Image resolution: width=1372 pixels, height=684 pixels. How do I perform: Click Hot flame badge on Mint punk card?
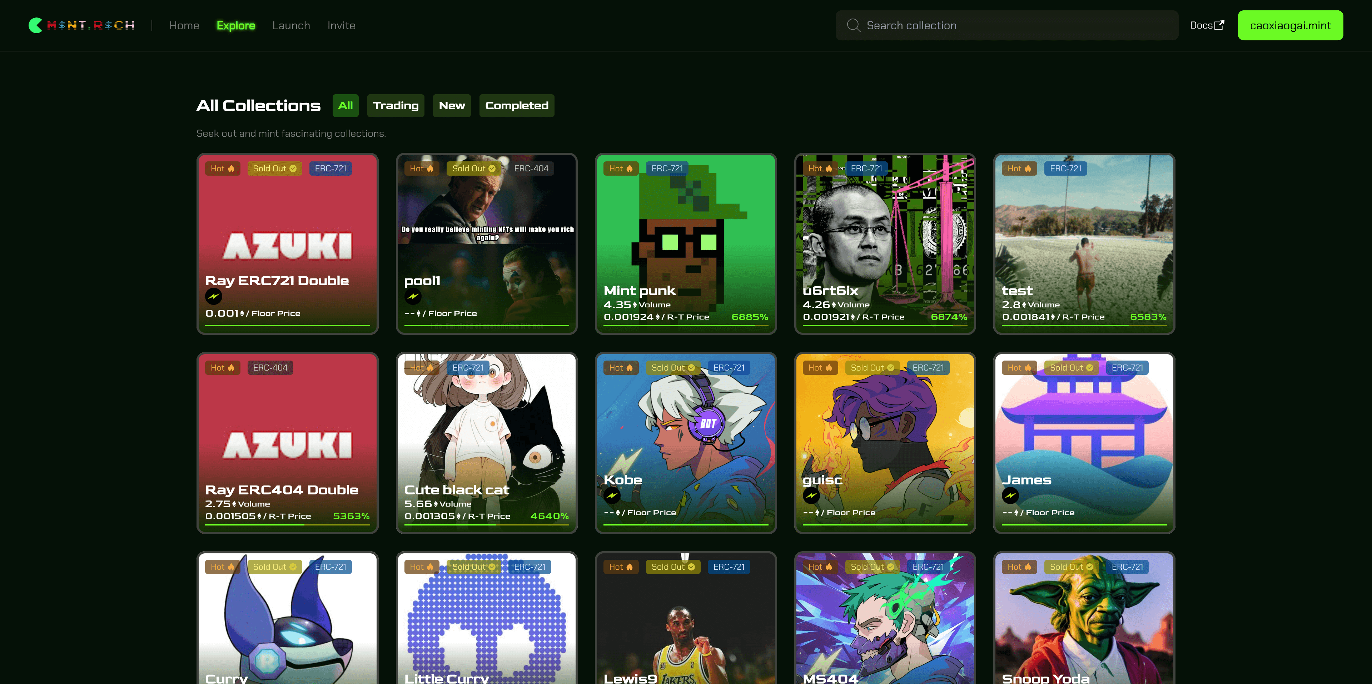(x=621, y=168)
